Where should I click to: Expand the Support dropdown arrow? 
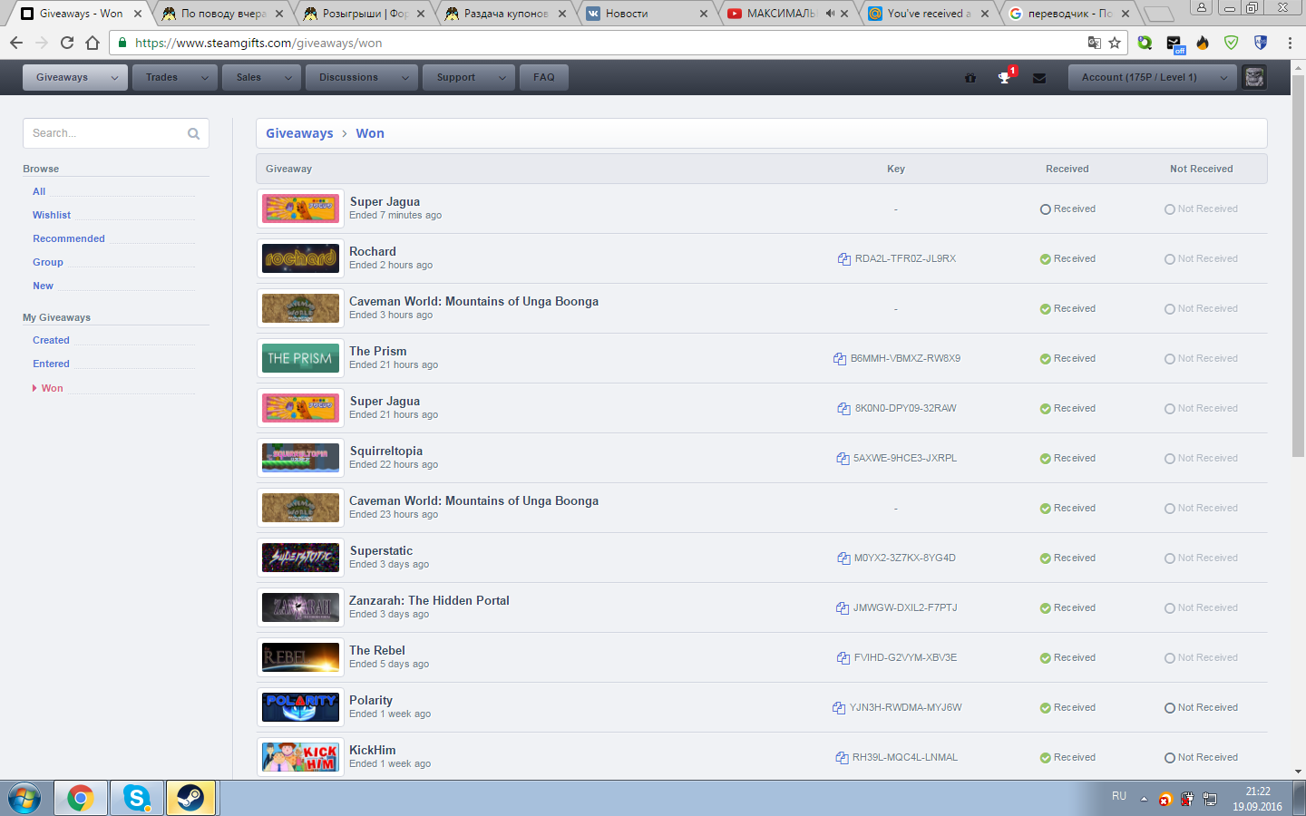click(x=502, y=78)
